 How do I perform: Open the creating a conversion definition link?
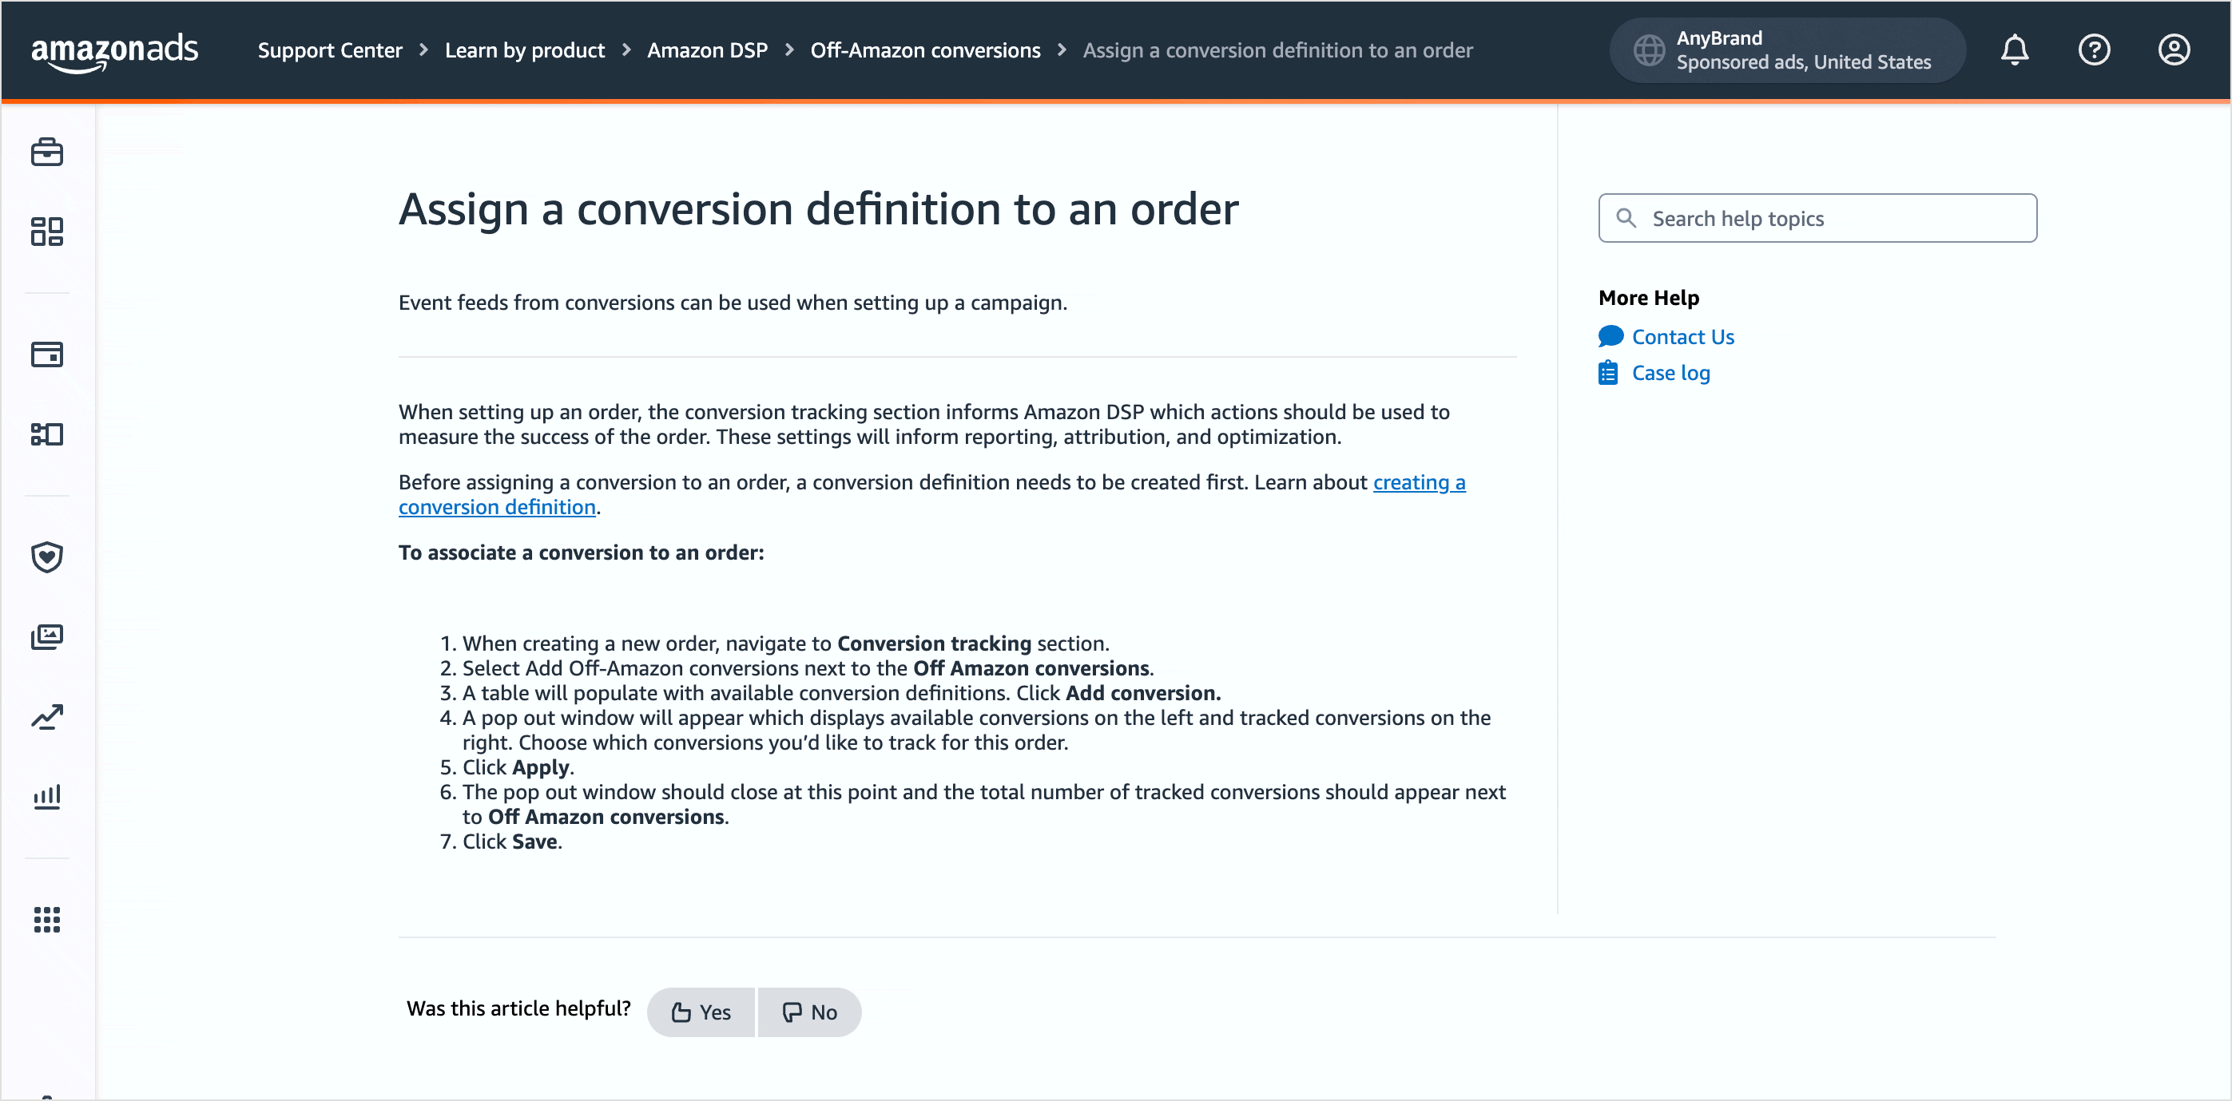point(1419,482)
